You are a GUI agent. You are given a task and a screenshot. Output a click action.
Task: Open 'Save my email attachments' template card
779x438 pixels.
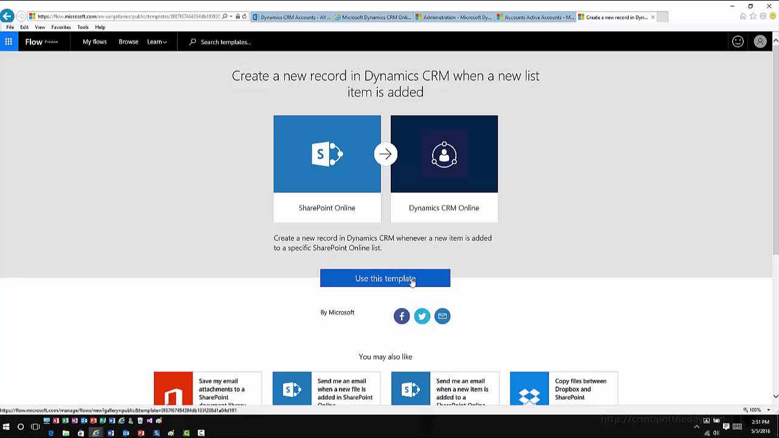coord(208,389)
